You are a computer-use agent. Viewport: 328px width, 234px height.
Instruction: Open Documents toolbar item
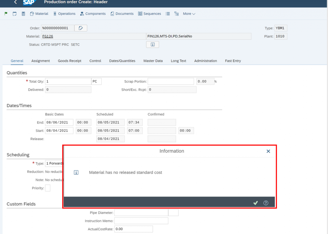pyautogui.click(x=122, y=13)
